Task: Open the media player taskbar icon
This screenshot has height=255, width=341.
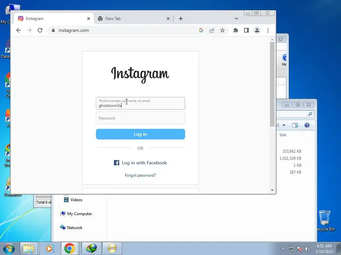Action: coord(49,248)
